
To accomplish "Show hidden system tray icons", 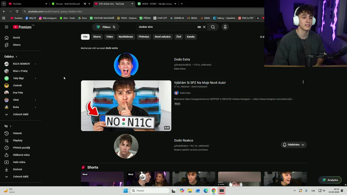I will coord(295,191).
